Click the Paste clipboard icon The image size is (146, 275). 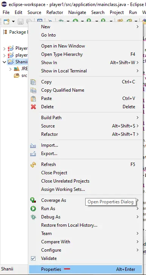[33, 98]
